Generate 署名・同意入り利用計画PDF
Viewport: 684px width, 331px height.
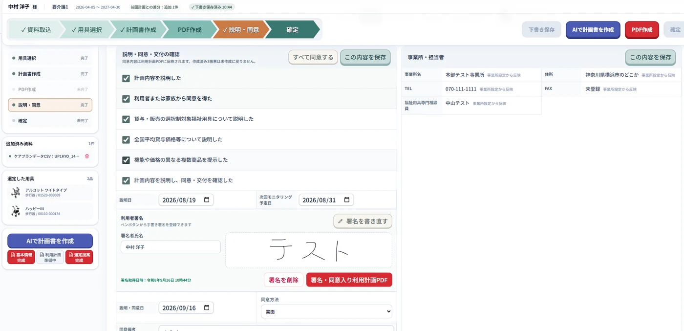[349, 280]
